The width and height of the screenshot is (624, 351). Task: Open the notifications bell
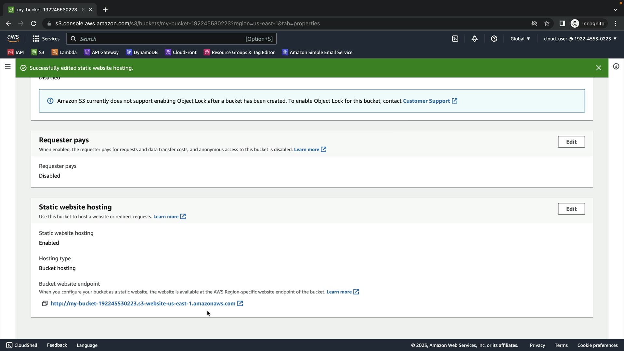(474, 39)
